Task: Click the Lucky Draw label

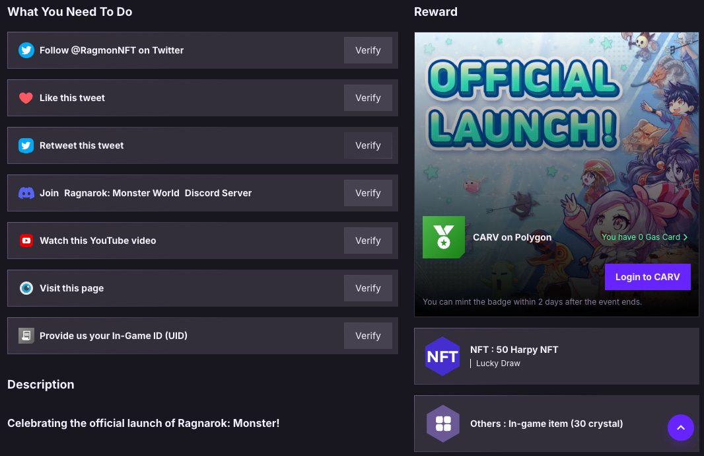Action: (498, 363)
